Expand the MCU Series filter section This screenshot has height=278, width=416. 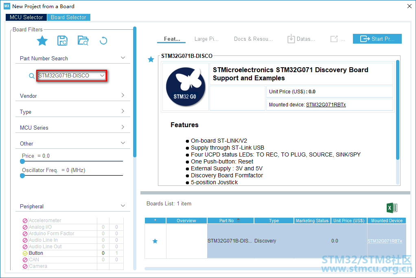(123, 127)
